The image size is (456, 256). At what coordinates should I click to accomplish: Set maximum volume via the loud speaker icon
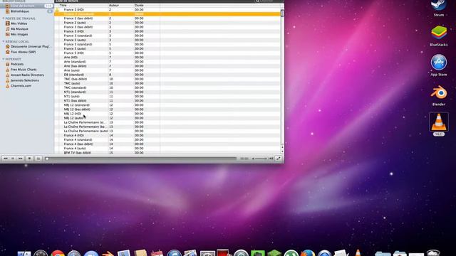(271, 159)
